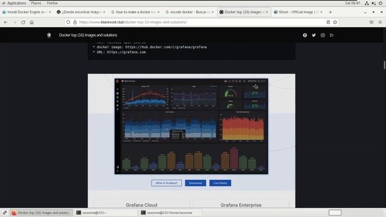Open the site's Instagram profile
The image size is (386, 217).
[323, 35]
